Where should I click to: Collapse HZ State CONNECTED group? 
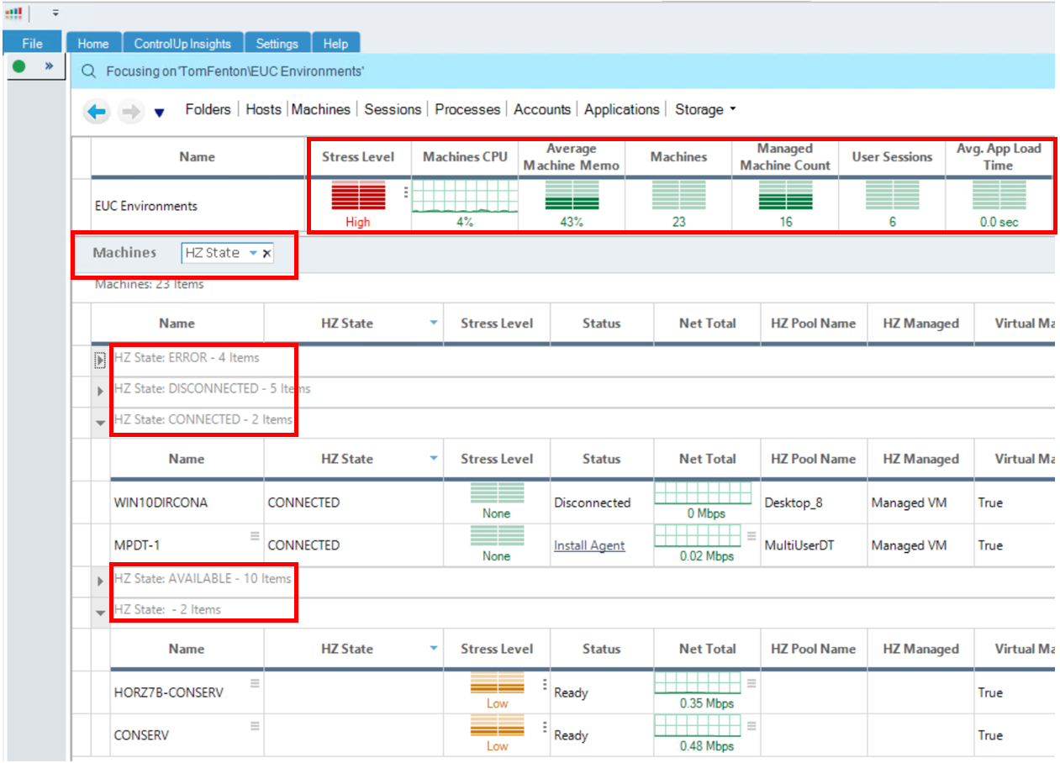[100, 423]
